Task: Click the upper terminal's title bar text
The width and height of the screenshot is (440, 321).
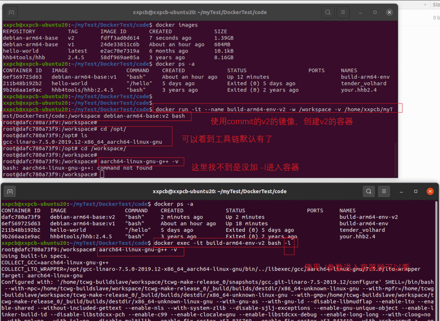Action: (200, 12)
